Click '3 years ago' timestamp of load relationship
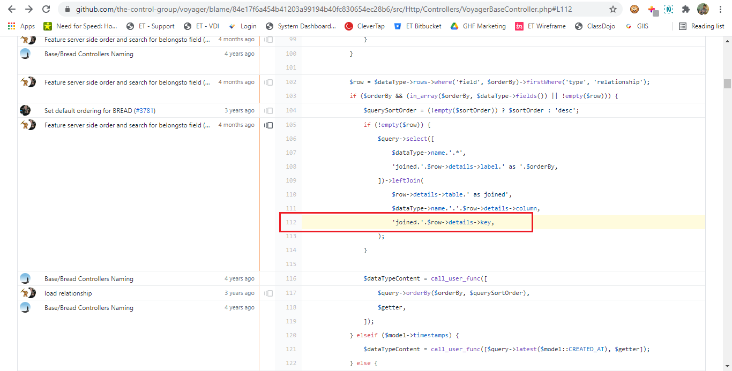Screen dimensions: 732x371 pyautogui.click(x=240, y=293)
